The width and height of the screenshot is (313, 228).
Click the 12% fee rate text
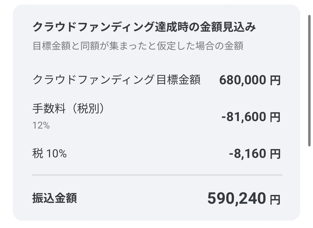[41, 125]
